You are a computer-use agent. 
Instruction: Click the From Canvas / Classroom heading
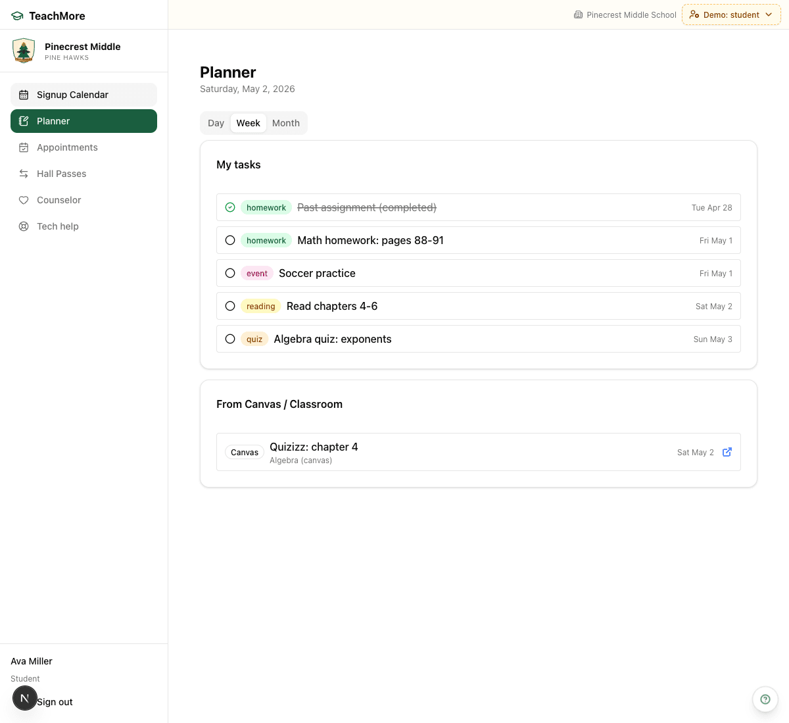pyautogui.click(x=279, y=404)
